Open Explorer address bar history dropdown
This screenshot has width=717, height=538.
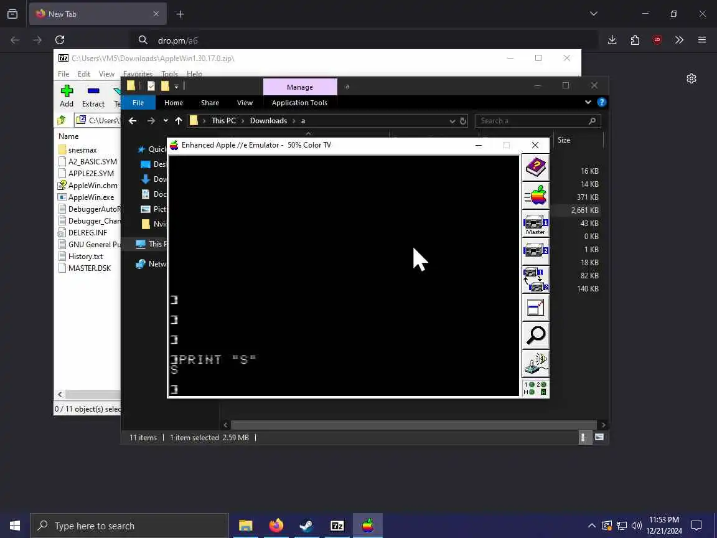pos(452,121)
